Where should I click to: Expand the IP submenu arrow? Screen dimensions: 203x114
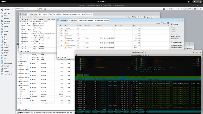pyautogui.click(x=14, y=37)
